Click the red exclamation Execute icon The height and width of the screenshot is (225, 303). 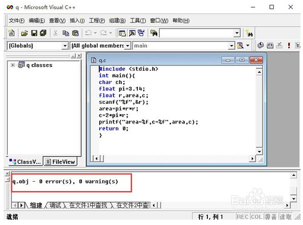coord(289,46)
